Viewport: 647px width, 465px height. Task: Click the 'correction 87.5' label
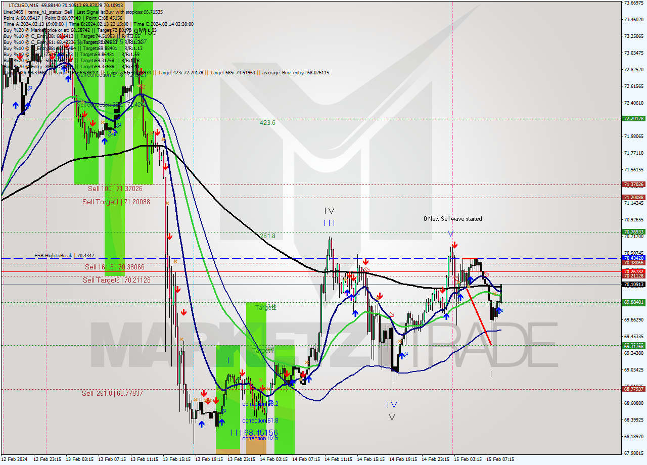[261, 438]
